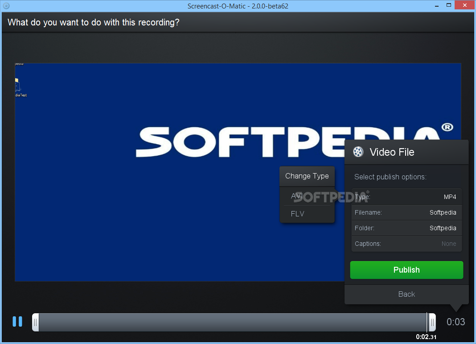Click the Video File panel title
Viewport: 476px width, 344px height.
point(392,152)
